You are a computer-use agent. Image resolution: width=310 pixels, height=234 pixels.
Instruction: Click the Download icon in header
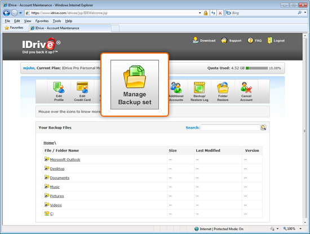(196, 40)
